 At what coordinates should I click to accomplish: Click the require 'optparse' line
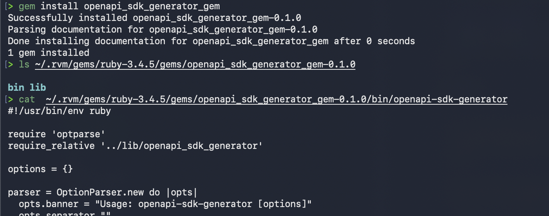pyautogui.click(x=57, y=134)
